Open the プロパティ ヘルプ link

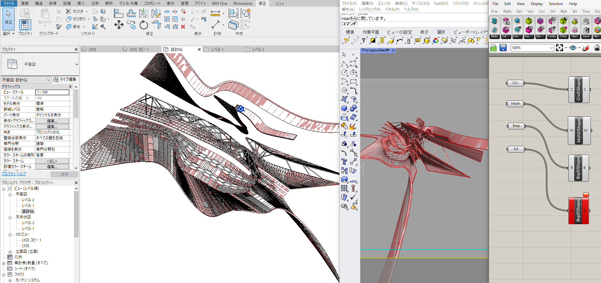(x=14, y=174)
